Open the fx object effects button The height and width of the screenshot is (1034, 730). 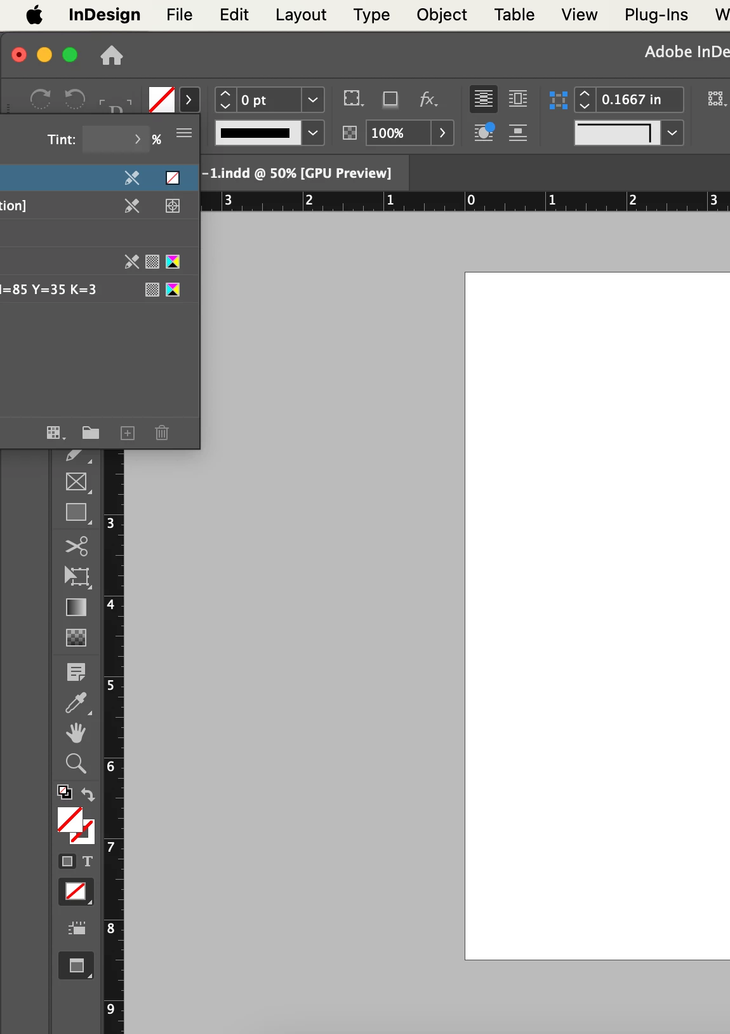[x=428, y=99]
